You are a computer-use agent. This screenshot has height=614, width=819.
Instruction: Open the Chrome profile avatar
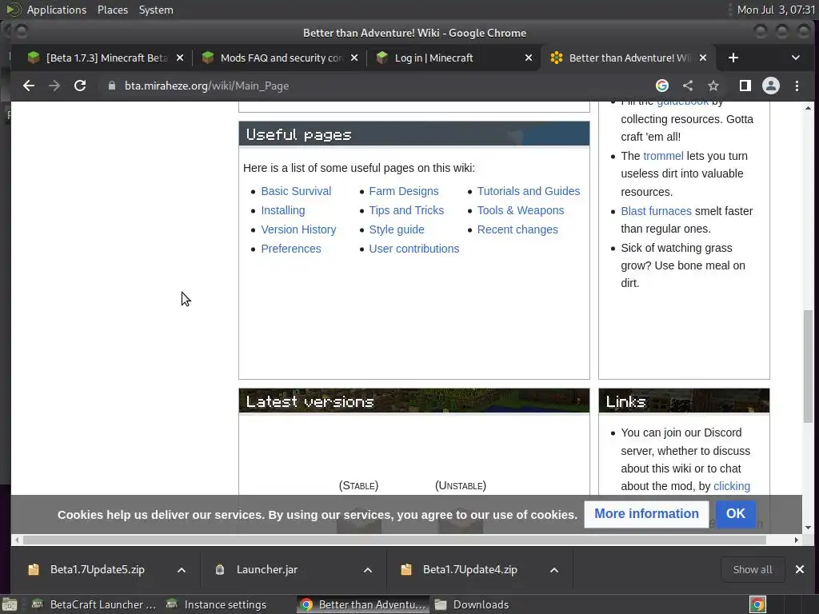coord(771,86)
